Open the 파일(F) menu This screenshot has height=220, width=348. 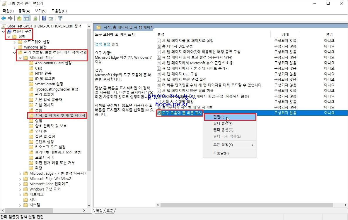point(8,11)
